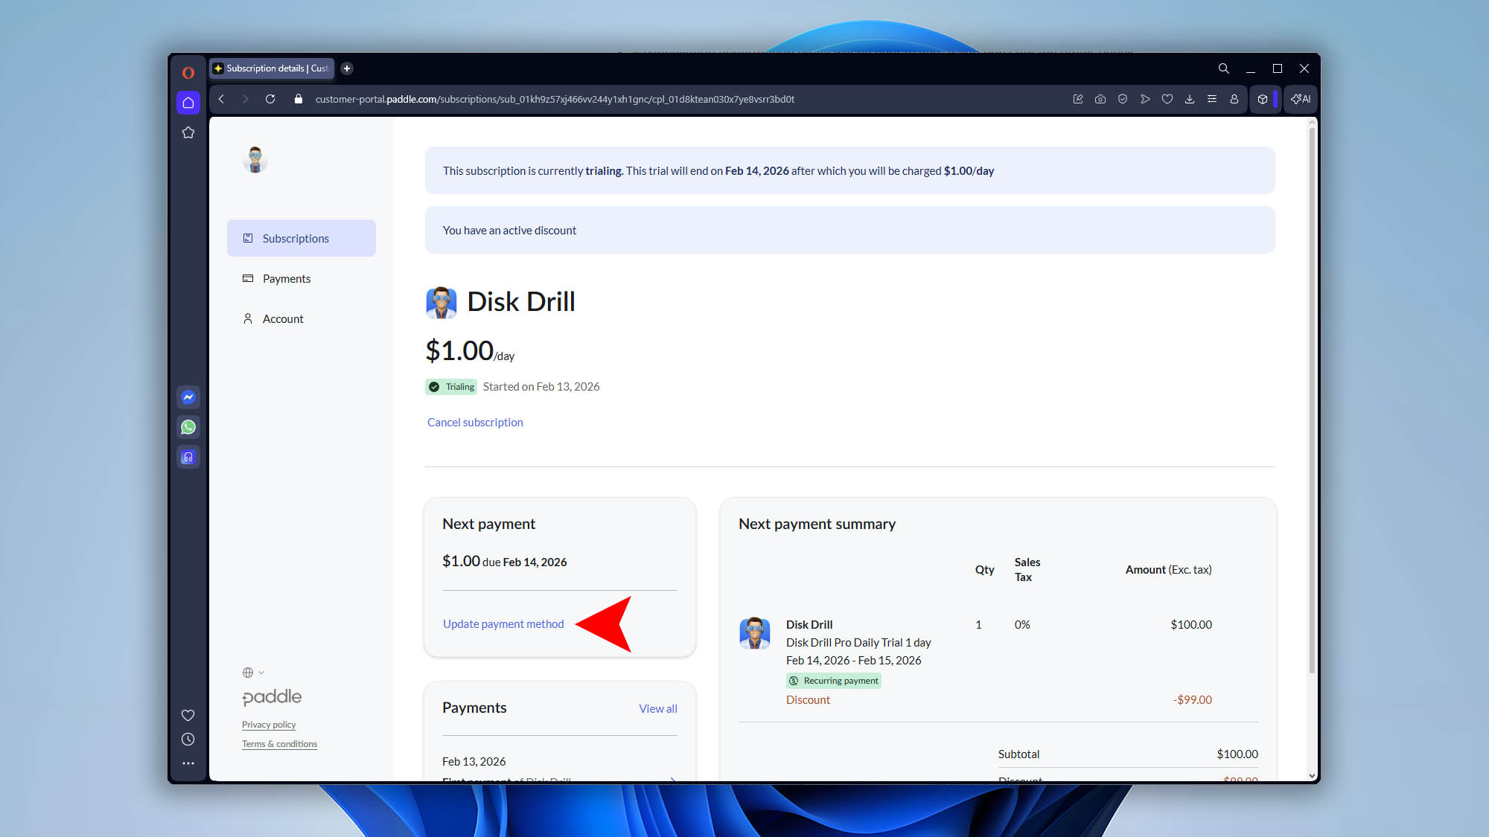Open the Cancel subscription link

[475, 422]
